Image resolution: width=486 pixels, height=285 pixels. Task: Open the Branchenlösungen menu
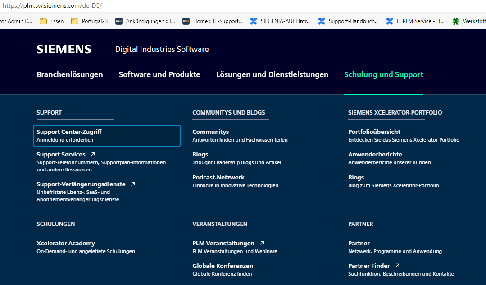[x=70, y=74]
